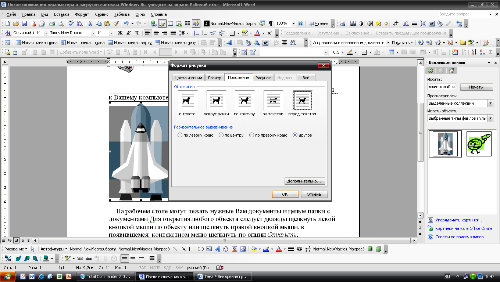Click the fill color bucket on the drawing toolbar
500x282 pixels.
(x=254, y=249)
